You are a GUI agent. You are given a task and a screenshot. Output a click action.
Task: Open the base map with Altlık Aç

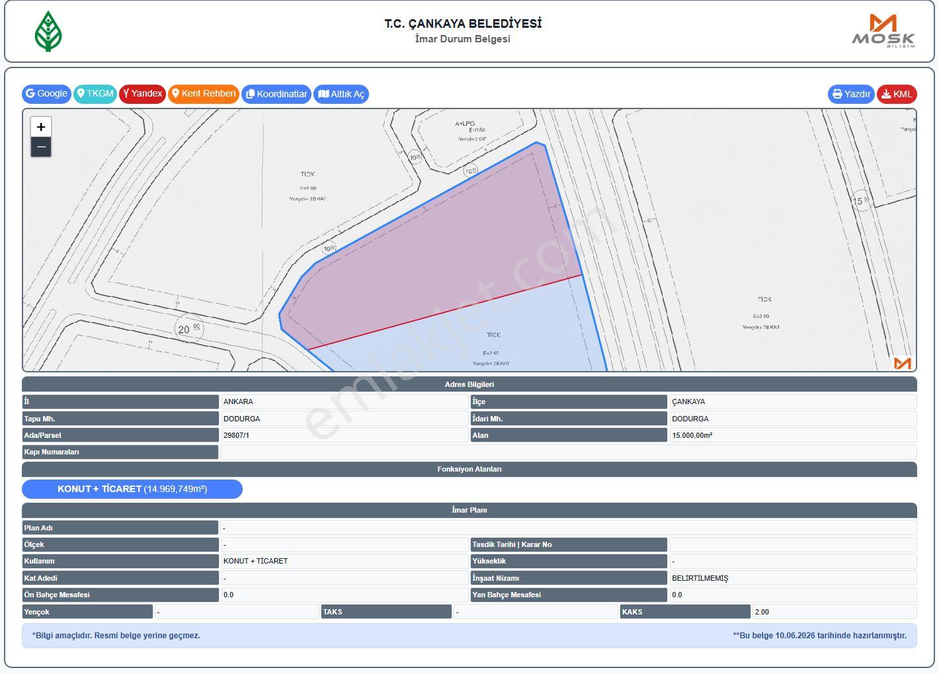[x=341, y=94]
